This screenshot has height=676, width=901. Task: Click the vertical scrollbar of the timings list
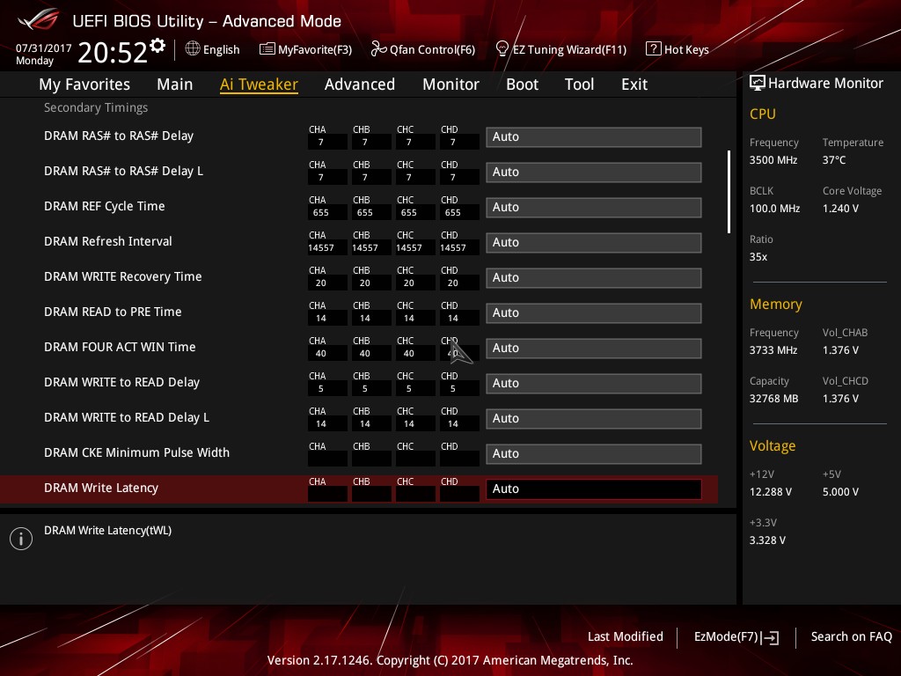tap(729, 192)
